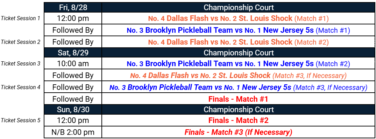Select Brooklyn vs New Jersey 5s Match #1

(x=238, y=30)
